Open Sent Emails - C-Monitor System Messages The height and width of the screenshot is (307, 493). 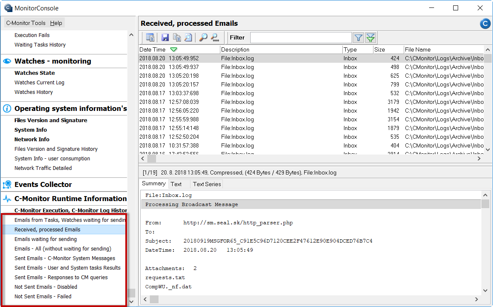click(x=65, y=258)
